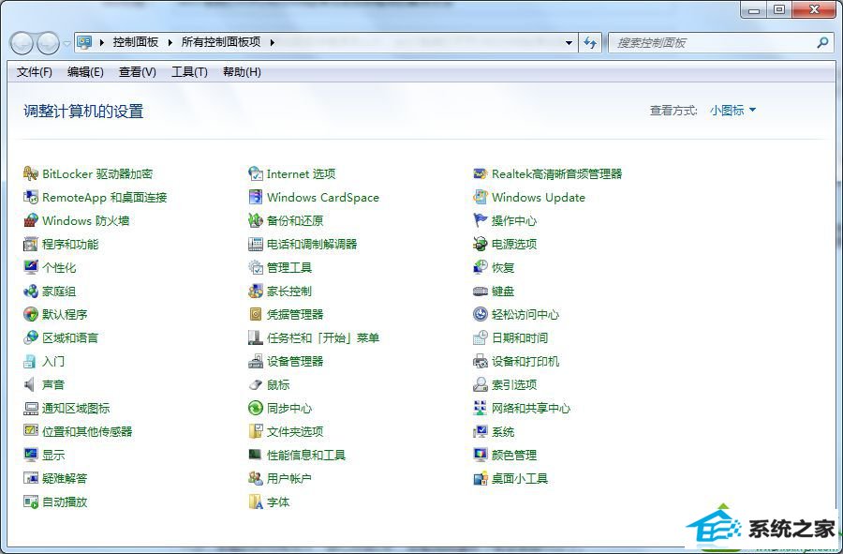Open the 网络和共享中心 icon
The width and height of the screenshot is (843, 554).
point(481,409)
